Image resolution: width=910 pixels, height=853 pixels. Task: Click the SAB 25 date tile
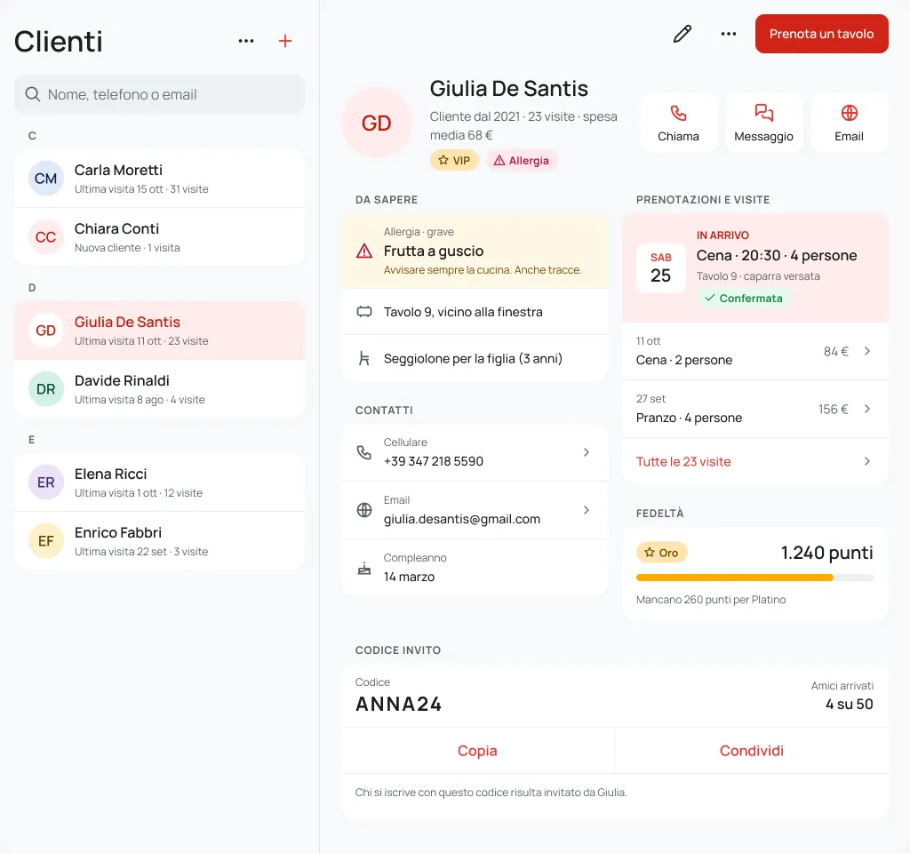tap(660, 268)
